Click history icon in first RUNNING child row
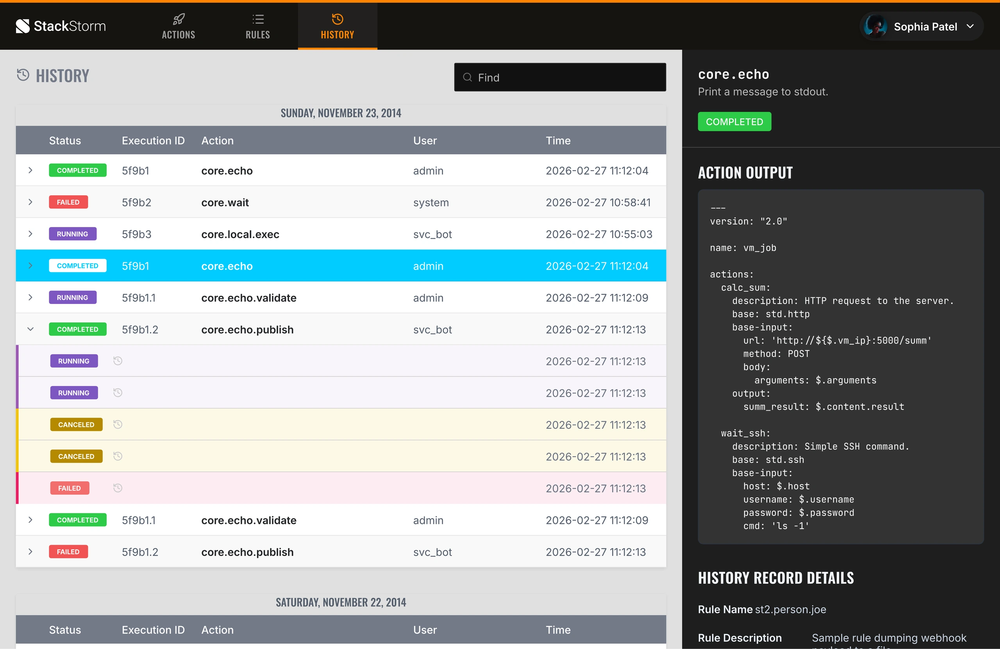The width and height of the screenshot is (1000, 649). 118,361
